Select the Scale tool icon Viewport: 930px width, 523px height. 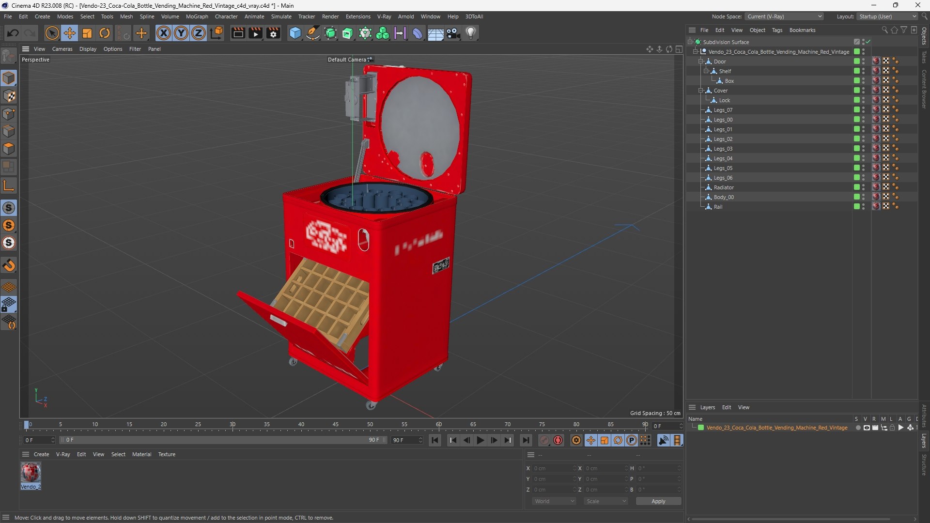point(87,33)
